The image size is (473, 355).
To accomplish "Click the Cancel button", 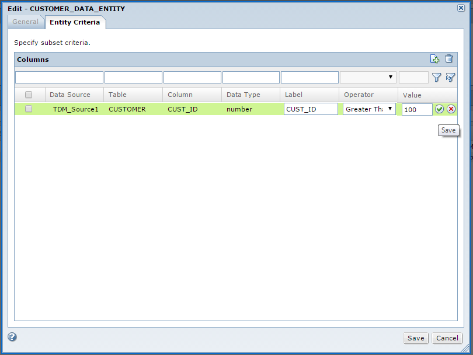I will tap(447, 338).
